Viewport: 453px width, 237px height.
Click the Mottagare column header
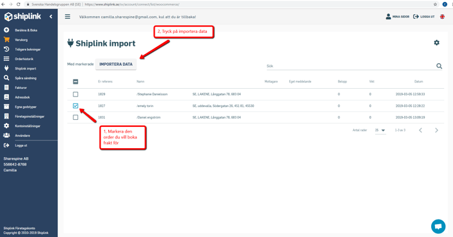coord(271,82)
